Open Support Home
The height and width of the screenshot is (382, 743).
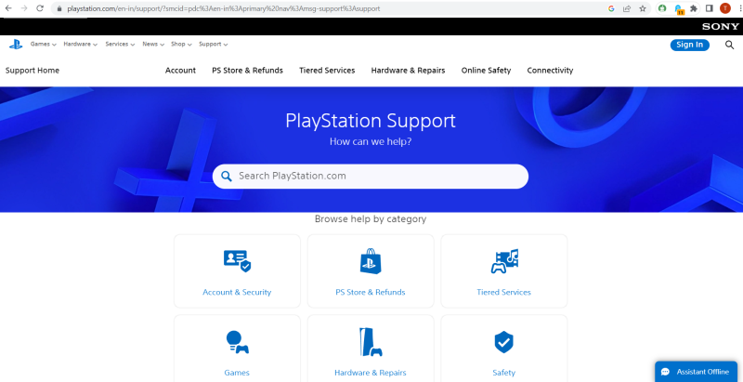click(33, 71)
